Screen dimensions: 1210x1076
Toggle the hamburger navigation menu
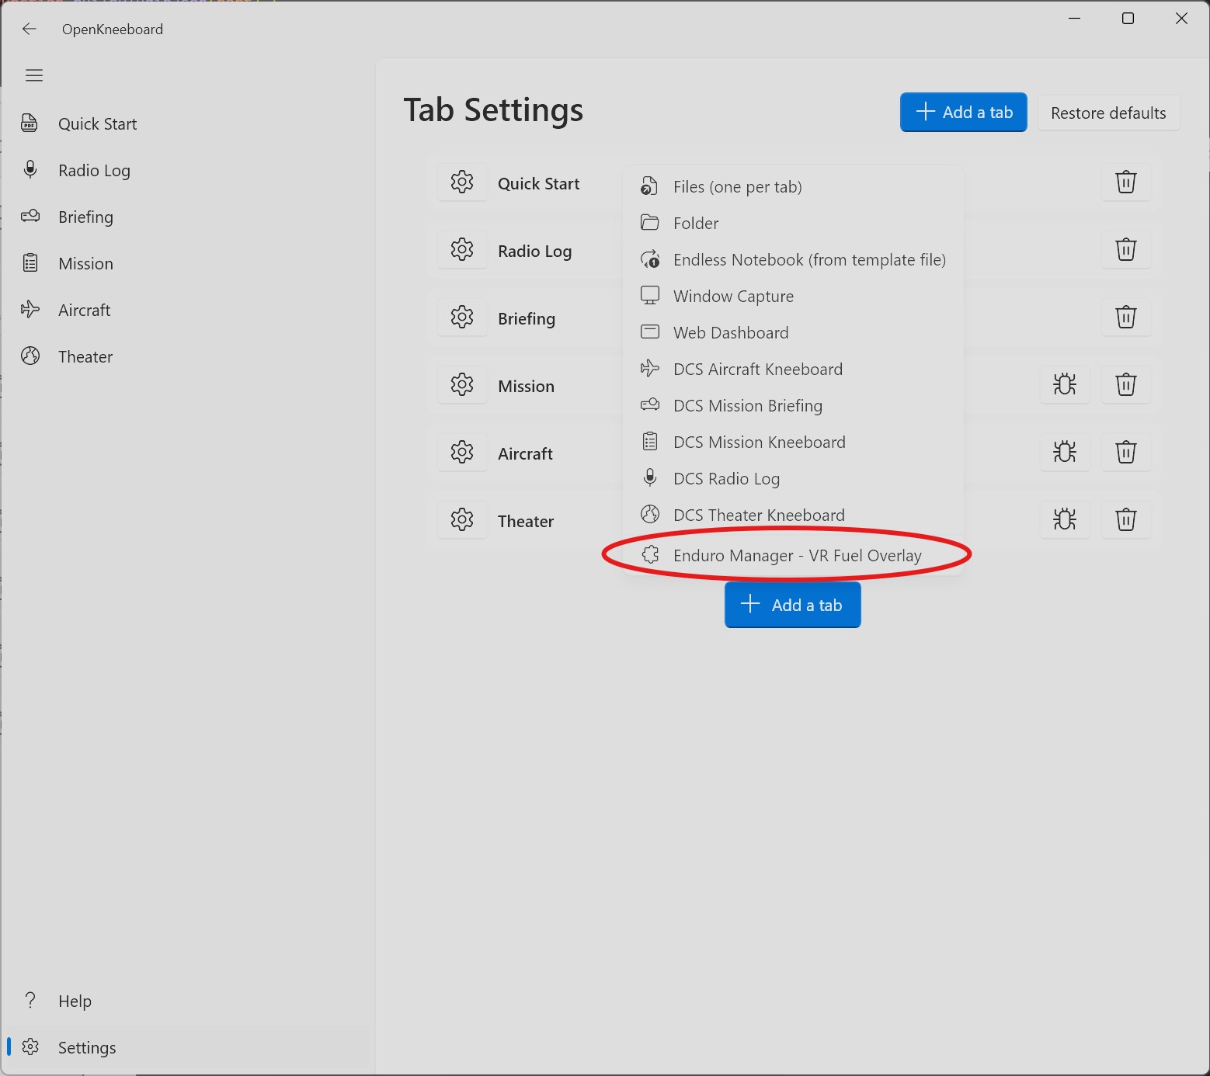[34, 75]
